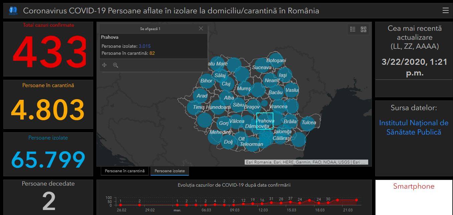453x215 pixels.
Task: Open the map legend icon
Action: pos(352,29)
